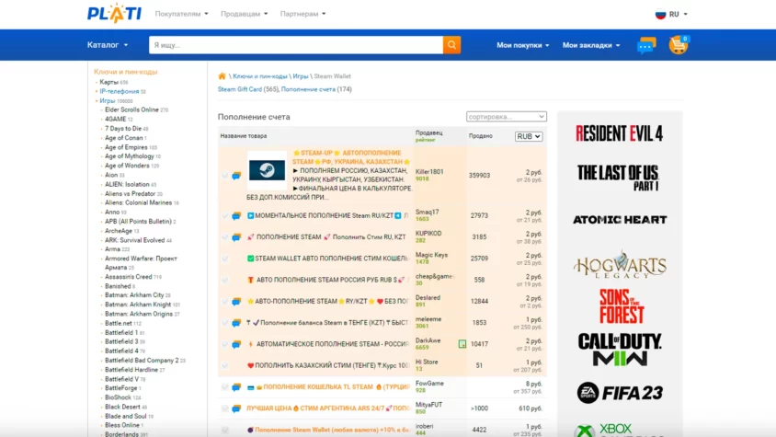
Task: Open the сортировка sorting dropdown
Action: coord(507,117)
